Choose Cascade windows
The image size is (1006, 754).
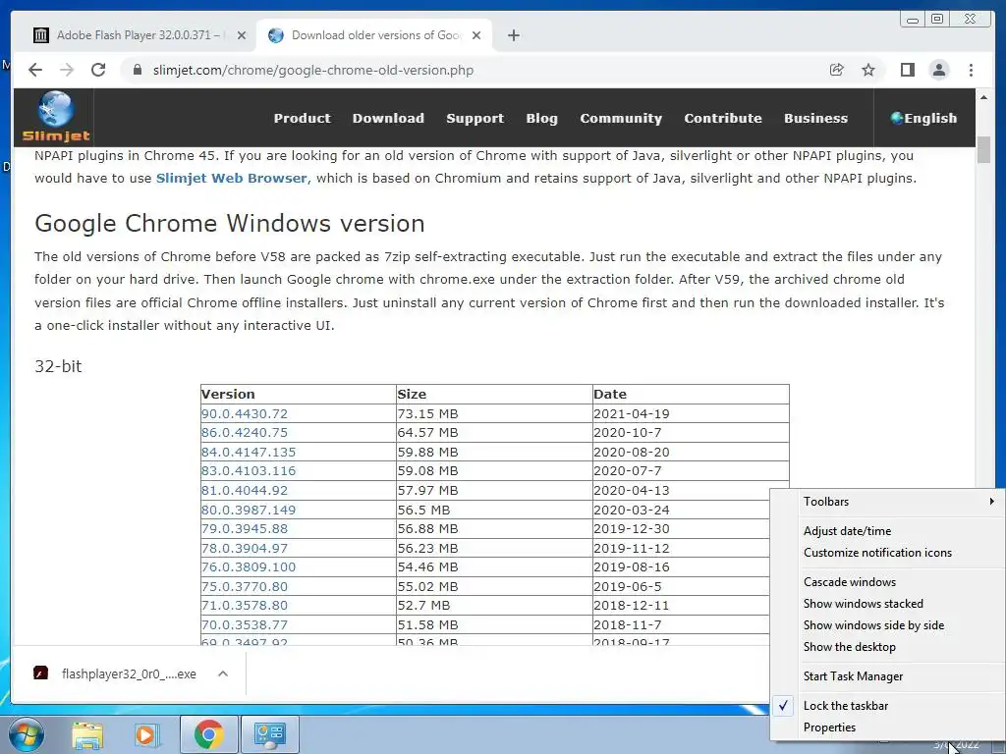point(887,582)
